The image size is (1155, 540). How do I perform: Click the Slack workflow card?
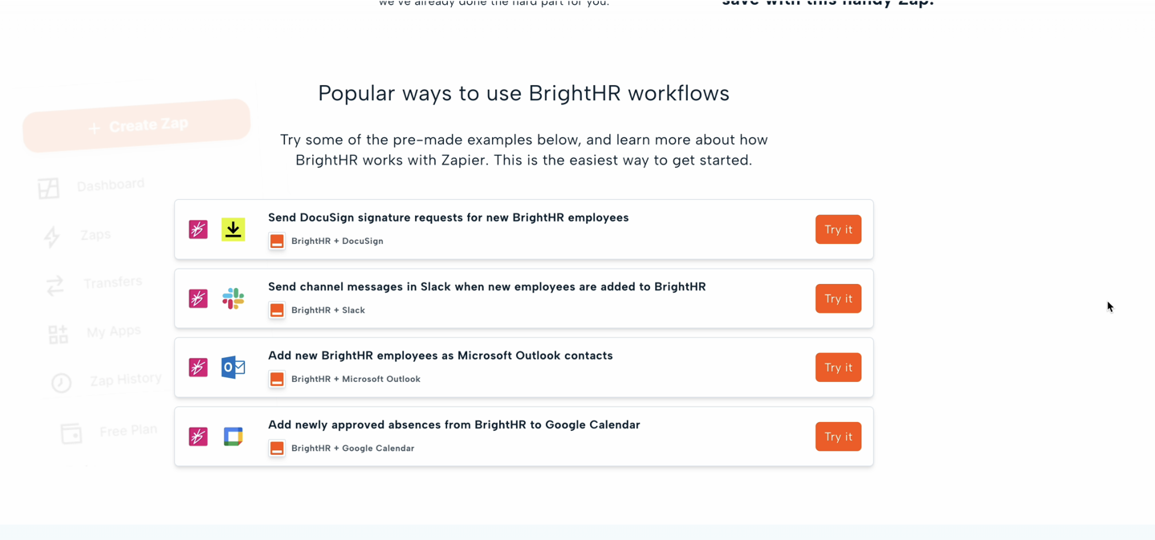pyautogui.click(x=523, y=298)
